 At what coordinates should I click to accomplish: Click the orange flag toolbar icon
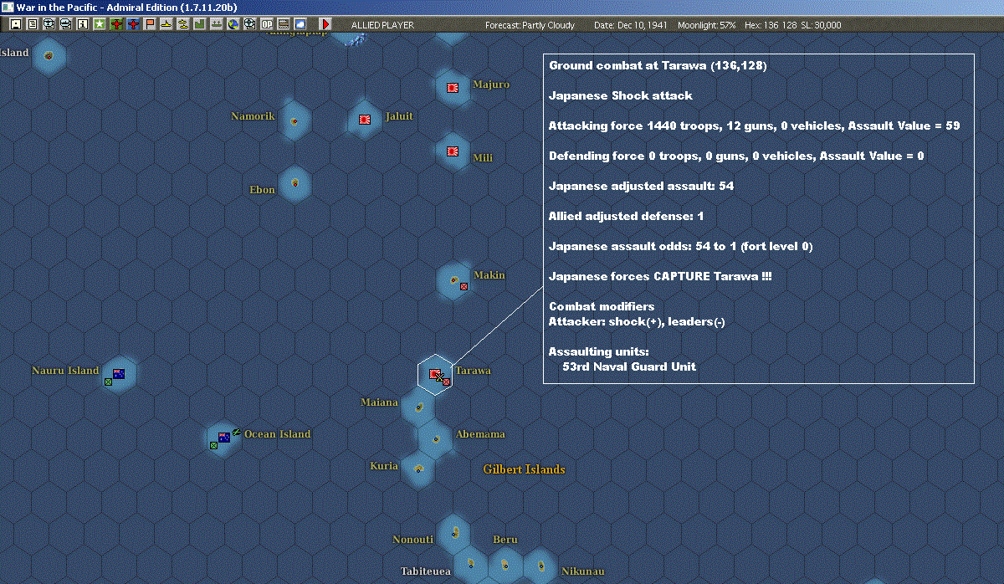[x=151, y=24]
